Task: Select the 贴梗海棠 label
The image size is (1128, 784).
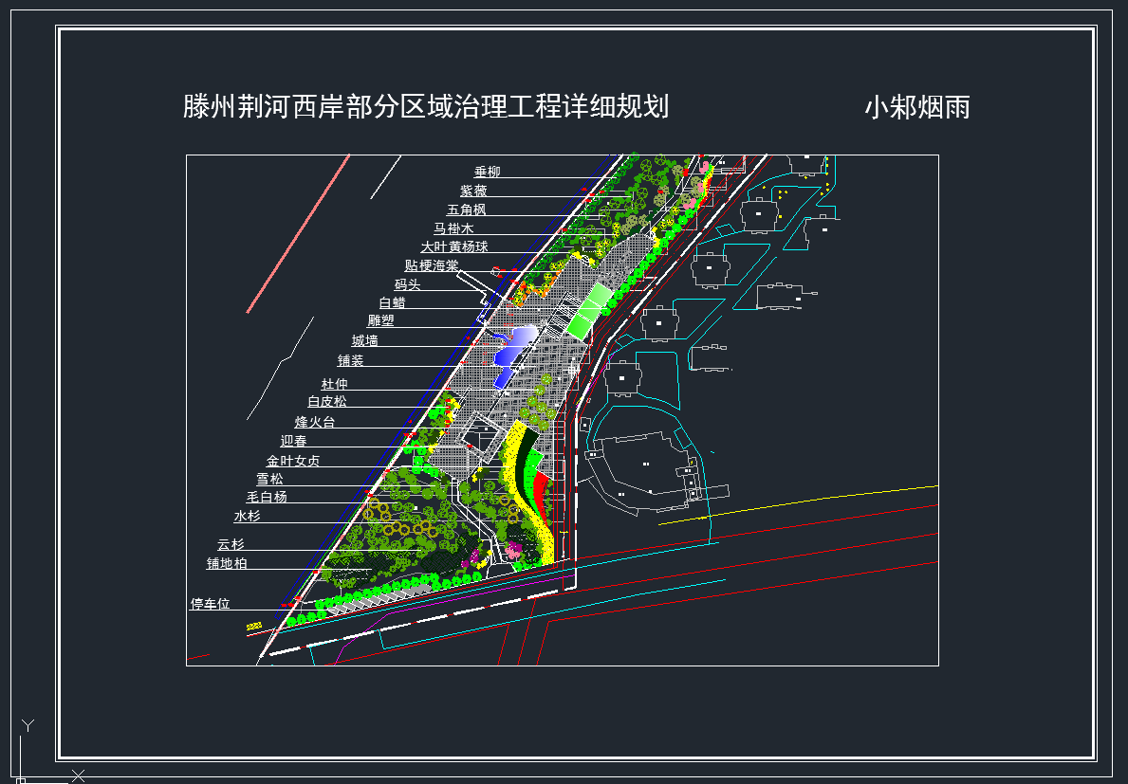Action: pos(432,265)
